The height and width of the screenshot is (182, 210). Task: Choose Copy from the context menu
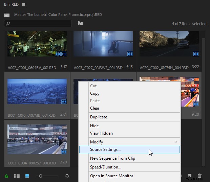pyautogui.click(x=129, y=93)
